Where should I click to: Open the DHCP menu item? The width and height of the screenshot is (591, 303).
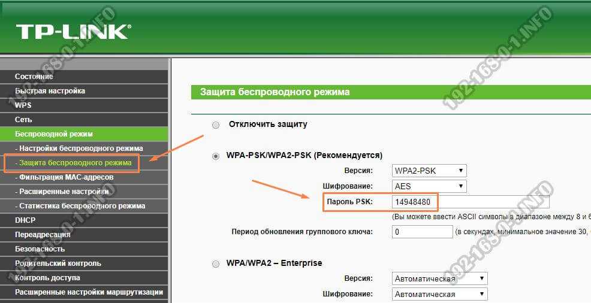click(84, 220)
